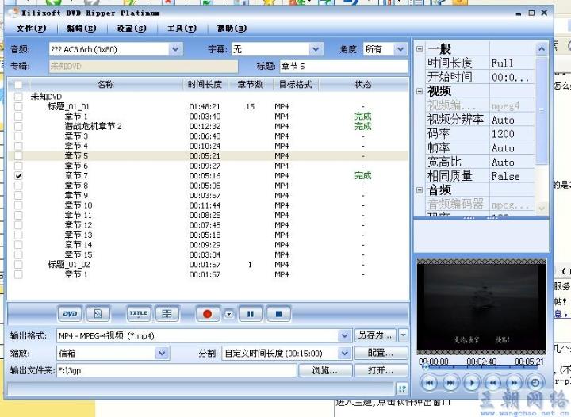This screenshot has height=417, width=571.
Task: Open the 字幕 subtitle dropdown
Action: coord(316,49)
